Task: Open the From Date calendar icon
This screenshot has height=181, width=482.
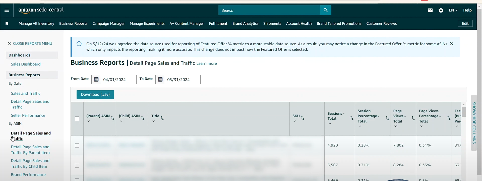Action: pyautogui.click(x=96, y=79)
